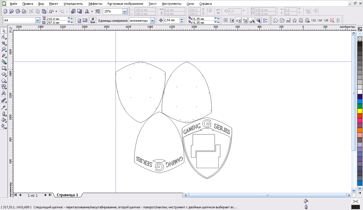This screenshot has width=363, height=210.
Task: Select the Ellipse tool
Action: [4, 74]
